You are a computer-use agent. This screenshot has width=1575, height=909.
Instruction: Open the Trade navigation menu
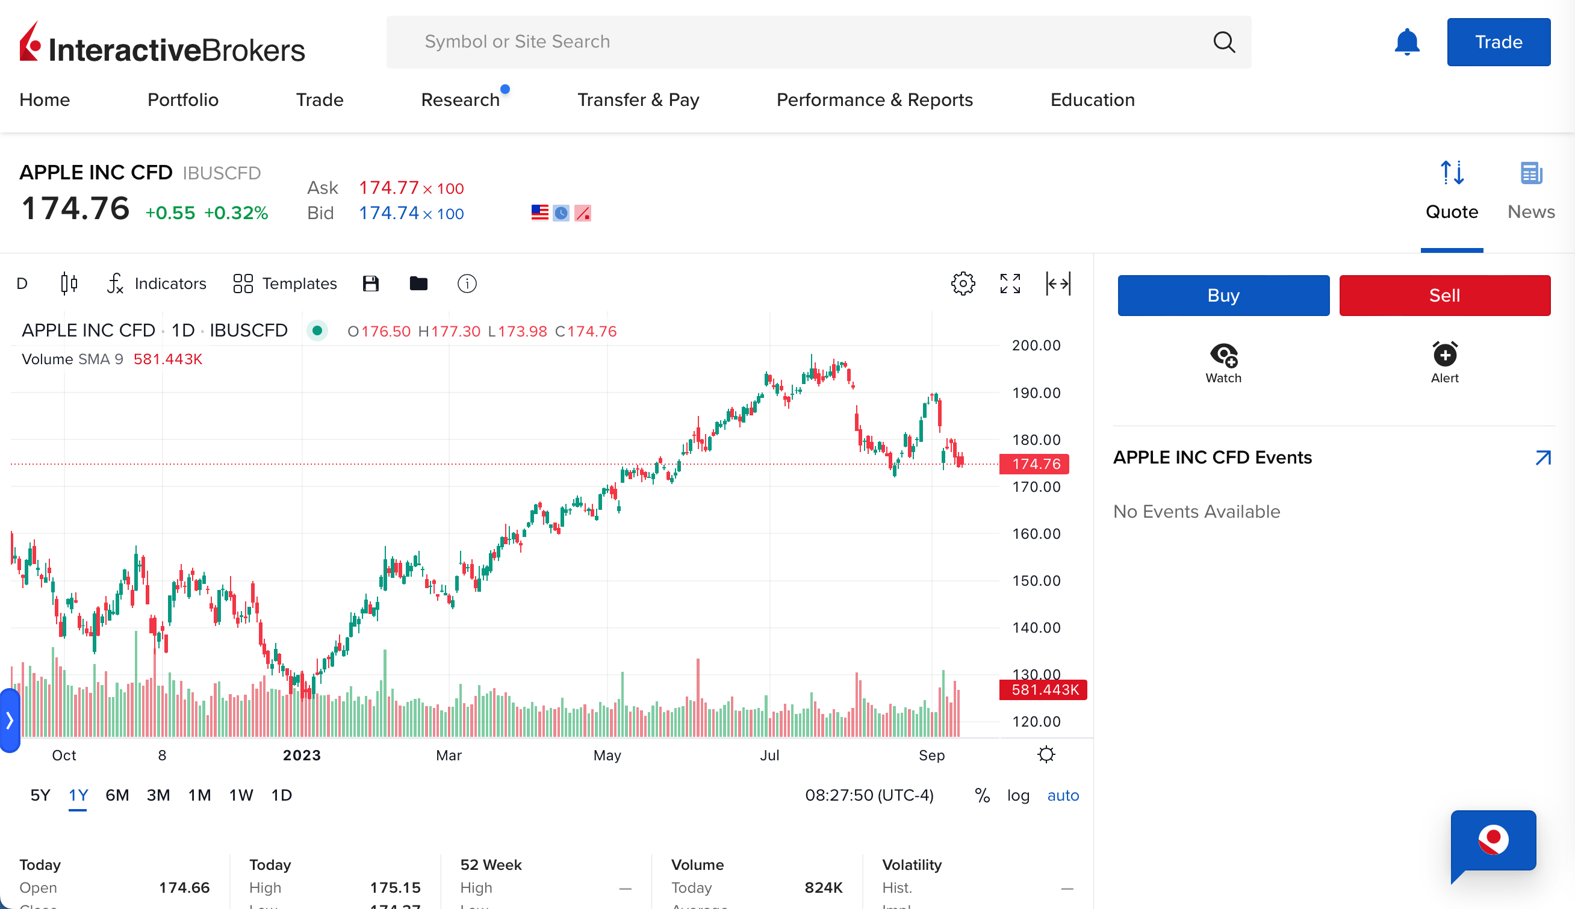(320, 100)
